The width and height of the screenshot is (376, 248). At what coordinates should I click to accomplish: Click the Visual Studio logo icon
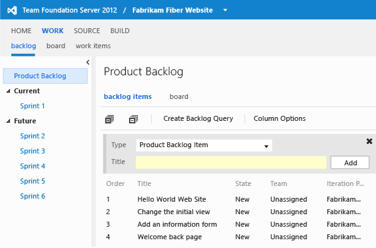(x=12, y=10)
